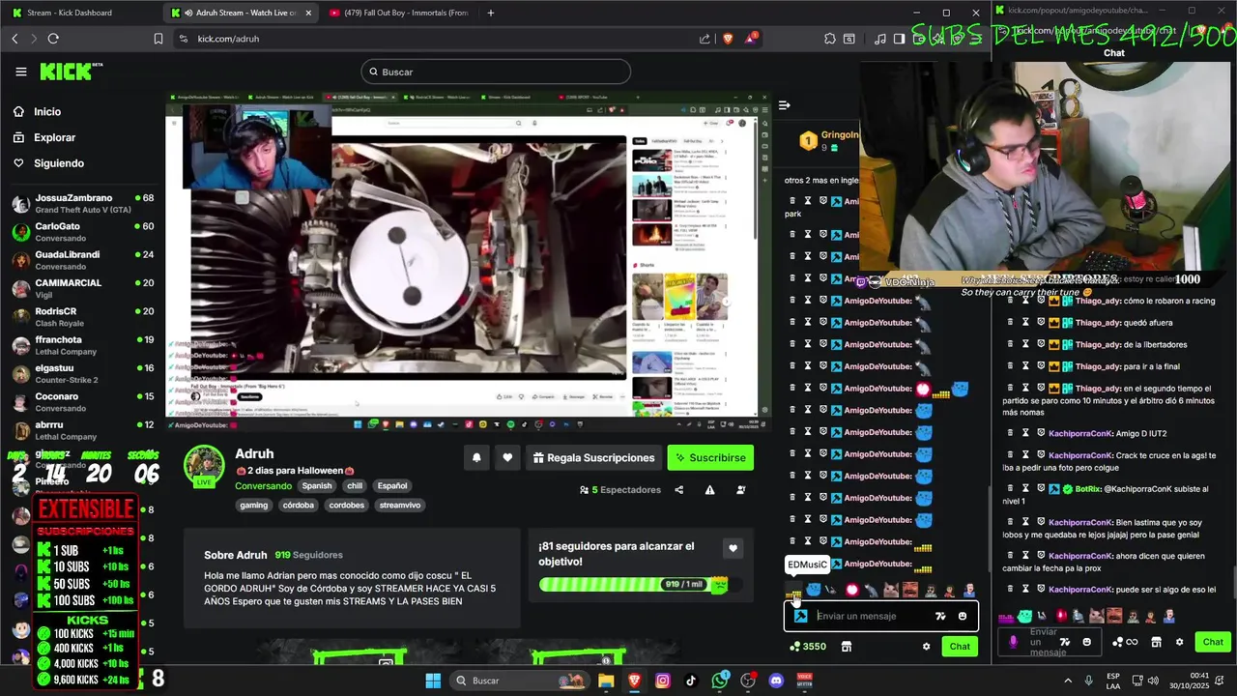1237x696 pixels.
Task: Open chat settings gear in main chat
Action: click(926, 647)
